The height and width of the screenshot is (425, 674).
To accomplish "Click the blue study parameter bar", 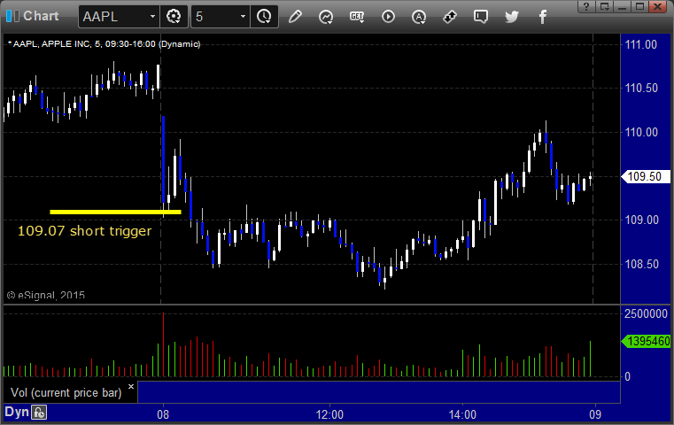I will coord(379,392).
